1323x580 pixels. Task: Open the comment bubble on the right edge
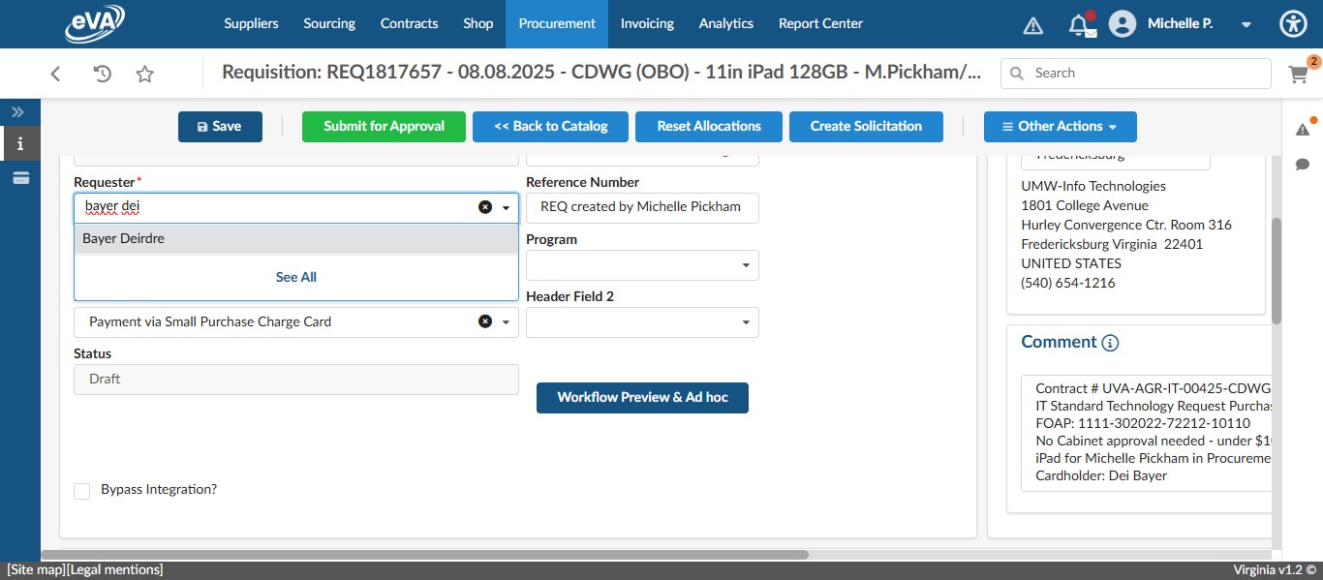(1303, 165)
